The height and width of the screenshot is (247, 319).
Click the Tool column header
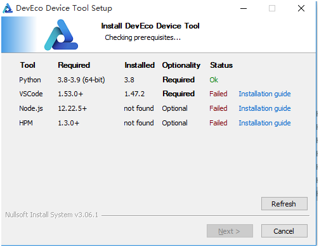tap(28, 65)
